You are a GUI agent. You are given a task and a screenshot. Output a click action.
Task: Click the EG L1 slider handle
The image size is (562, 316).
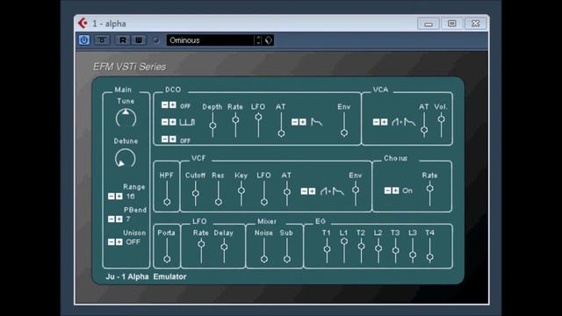pos(344,241)
